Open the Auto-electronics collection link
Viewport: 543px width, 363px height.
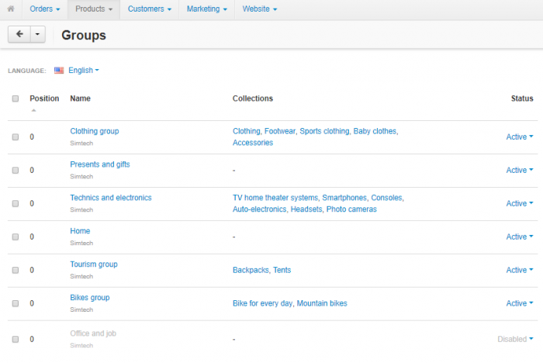[x=259, y=209]
